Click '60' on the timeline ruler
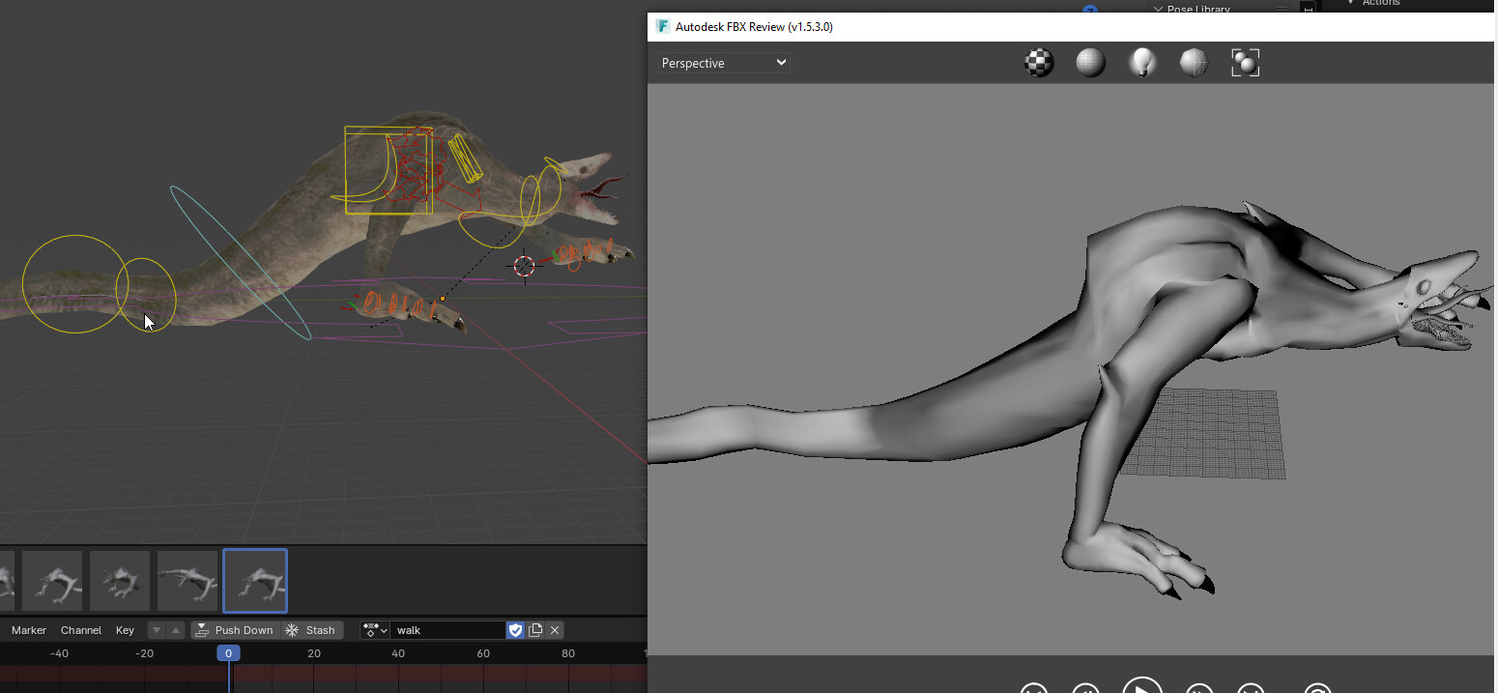This screenshot has width=1498, height=693. click(483, 653)
